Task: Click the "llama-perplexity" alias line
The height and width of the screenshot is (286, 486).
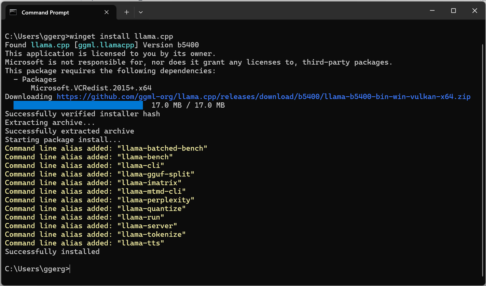Action: pos(100,200)
